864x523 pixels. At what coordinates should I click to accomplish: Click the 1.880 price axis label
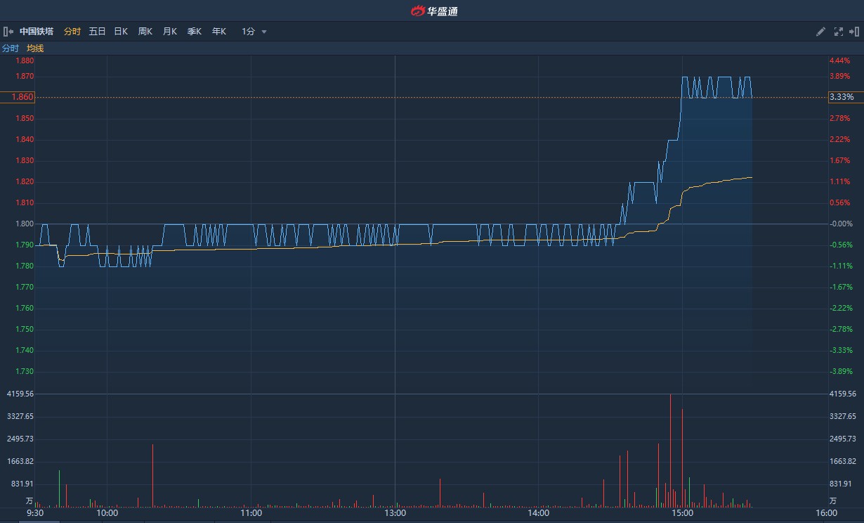25,60
